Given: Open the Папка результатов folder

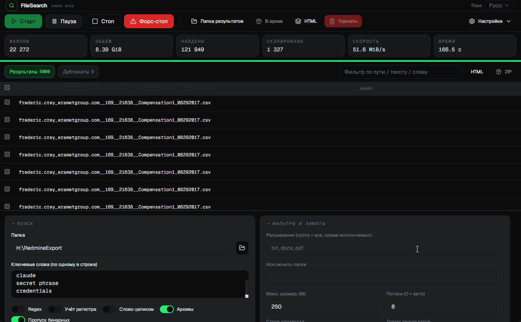Looking at the screenshot, I should pyautogui.click(x=217, y=21).
